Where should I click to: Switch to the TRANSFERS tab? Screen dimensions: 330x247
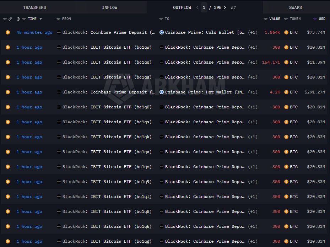pyautogui.click(x=34, y=7)
